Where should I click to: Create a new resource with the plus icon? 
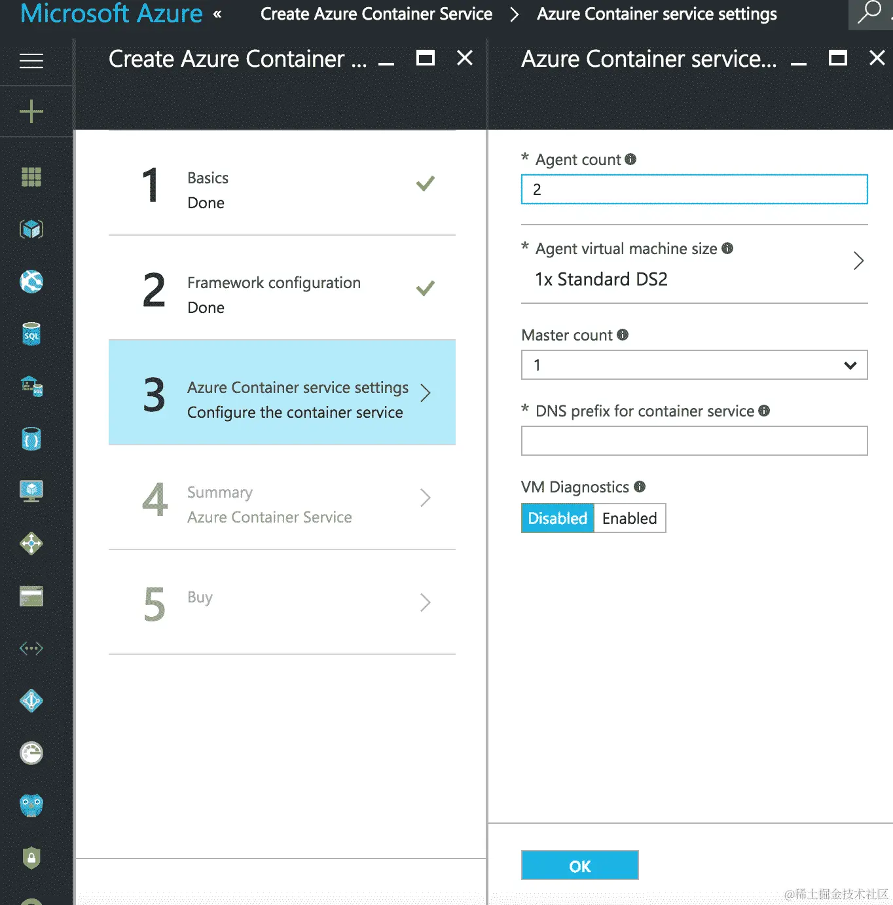pyautogui.click(x=30, y=111)
